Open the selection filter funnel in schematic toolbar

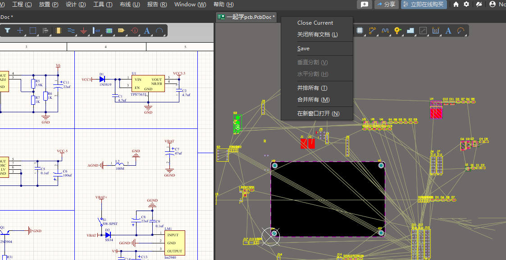pos(7,31)
